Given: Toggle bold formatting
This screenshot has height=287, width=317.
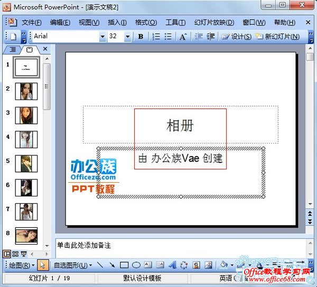Looking at the screenshot, I should coord(141,37).
